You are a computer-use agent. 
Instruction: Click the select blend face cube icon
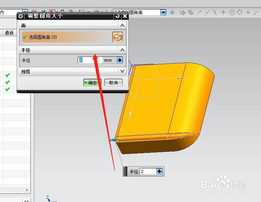118,37
